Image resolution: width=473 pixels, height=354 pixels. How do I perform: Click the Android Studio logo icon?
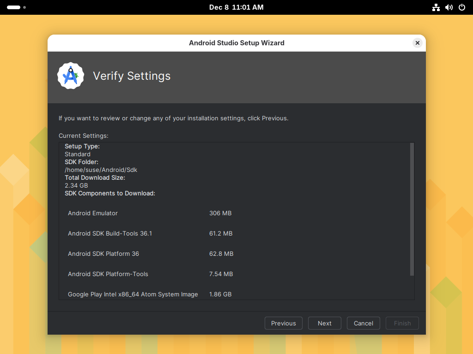coord(70,75)
